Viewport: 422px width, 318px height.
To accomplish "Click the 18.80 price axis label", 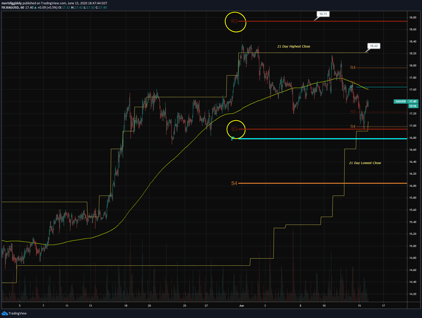I will [413, 17].
